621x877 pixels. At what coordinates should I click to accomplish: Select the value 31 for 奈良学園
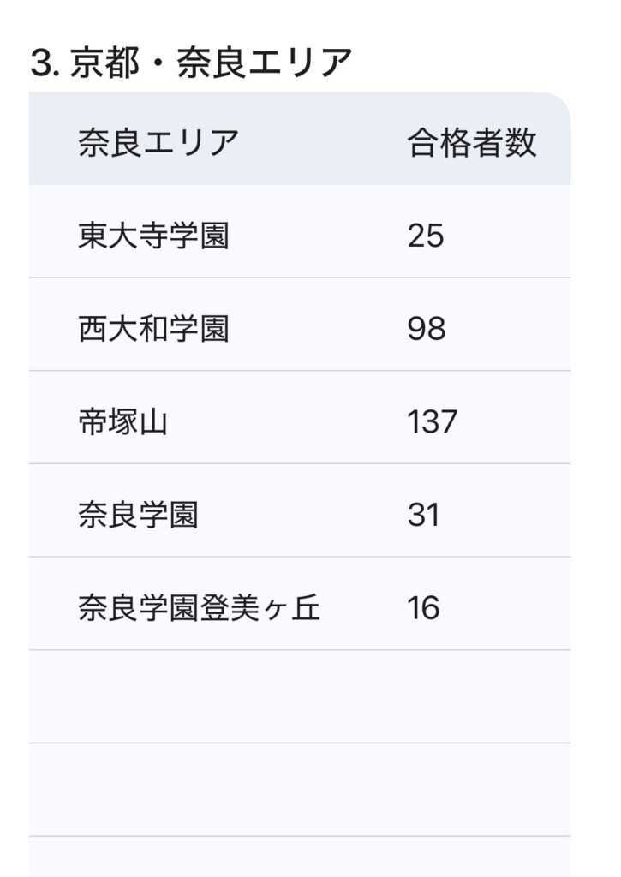click(x=424, y=516)
